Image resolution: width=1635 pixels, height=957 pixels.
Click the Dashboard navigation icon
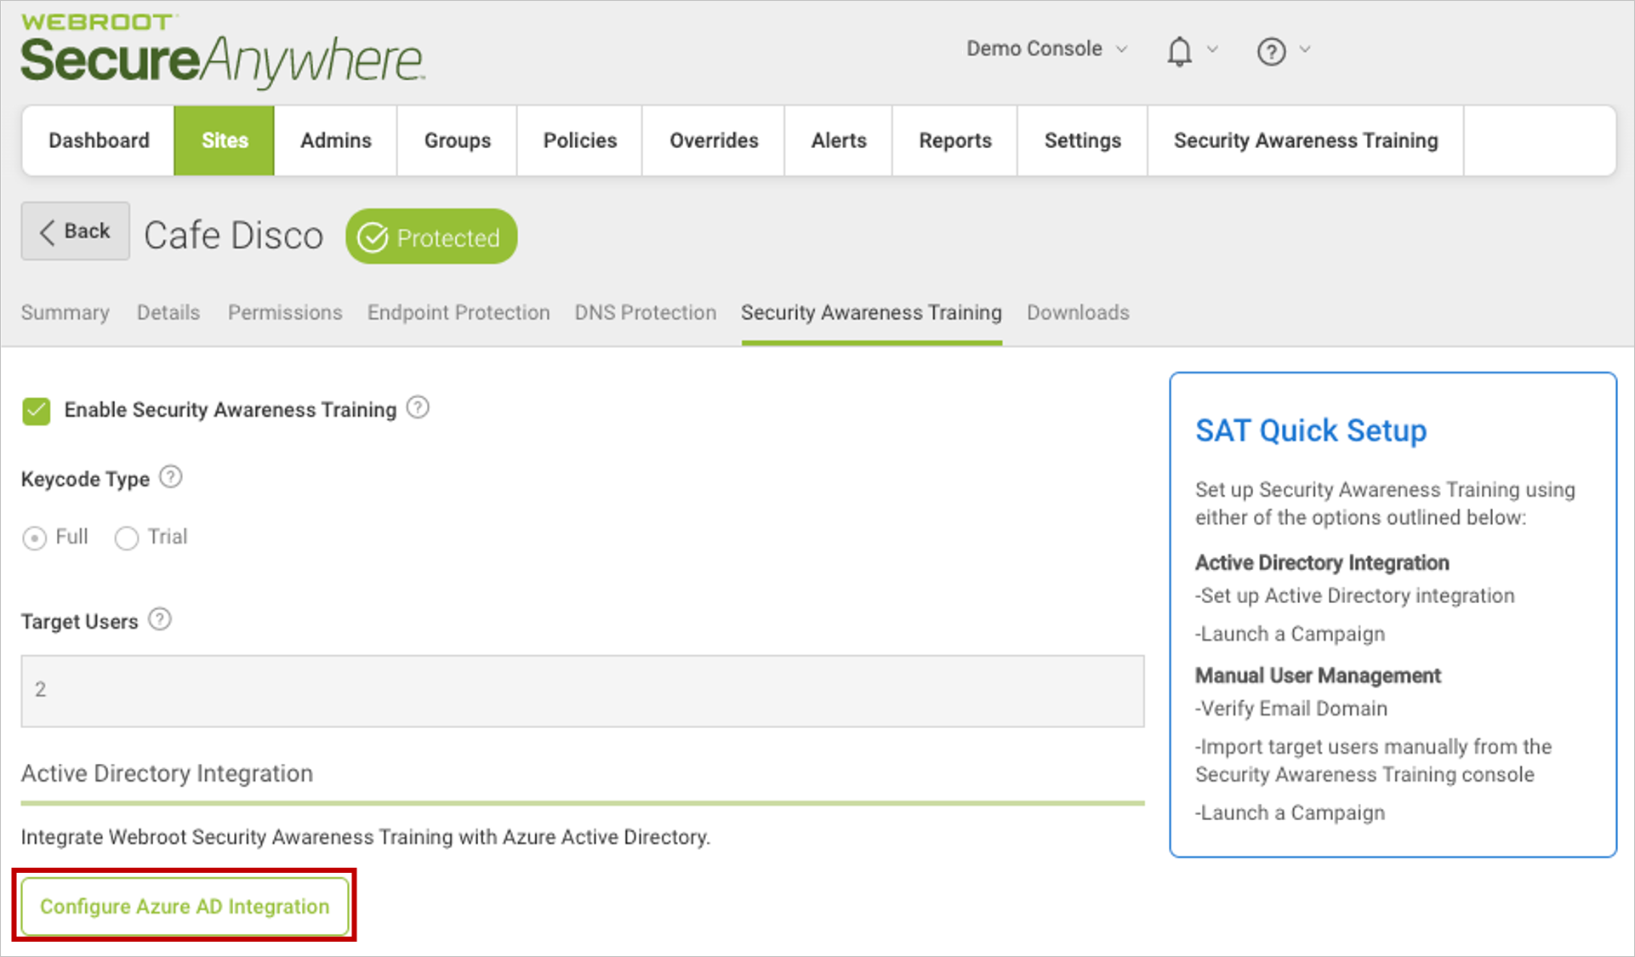(98, 140)
